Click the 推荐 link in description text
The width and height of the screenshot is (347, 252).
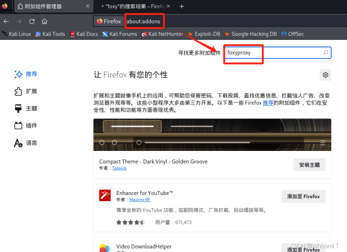point(268,103)
